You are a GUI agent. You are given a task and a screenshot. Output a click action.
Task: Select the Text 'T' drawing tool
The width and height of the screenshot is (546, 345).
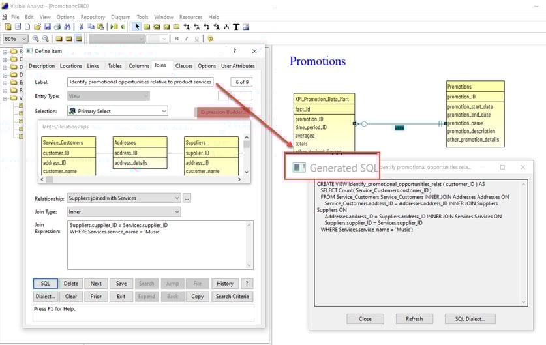coord(236,27)
